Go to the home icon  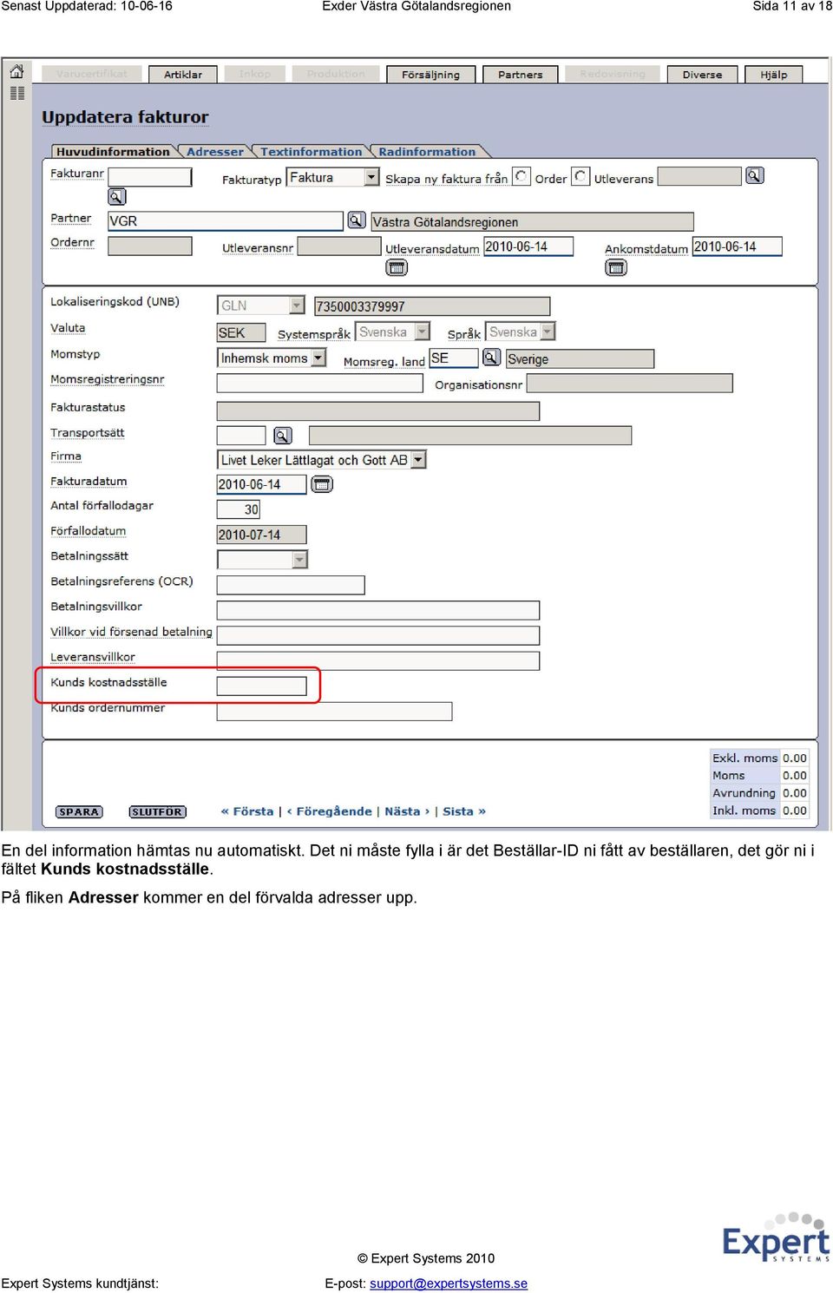coord(16,72)
